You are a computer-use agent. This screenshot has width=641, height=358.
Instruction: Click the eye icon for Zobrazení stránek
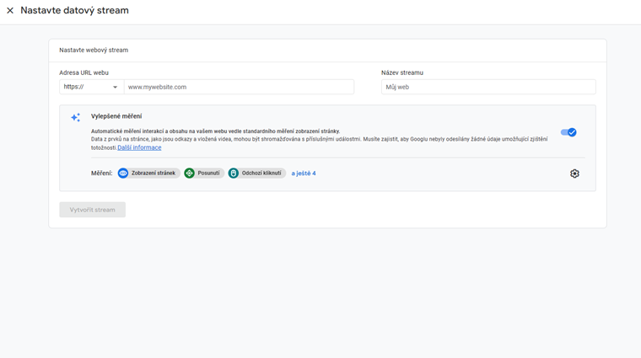click(x=123, y=174)
